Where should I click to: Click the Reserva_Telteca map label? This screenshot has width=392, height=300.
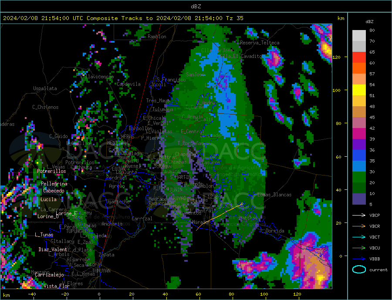pos(260,43)
